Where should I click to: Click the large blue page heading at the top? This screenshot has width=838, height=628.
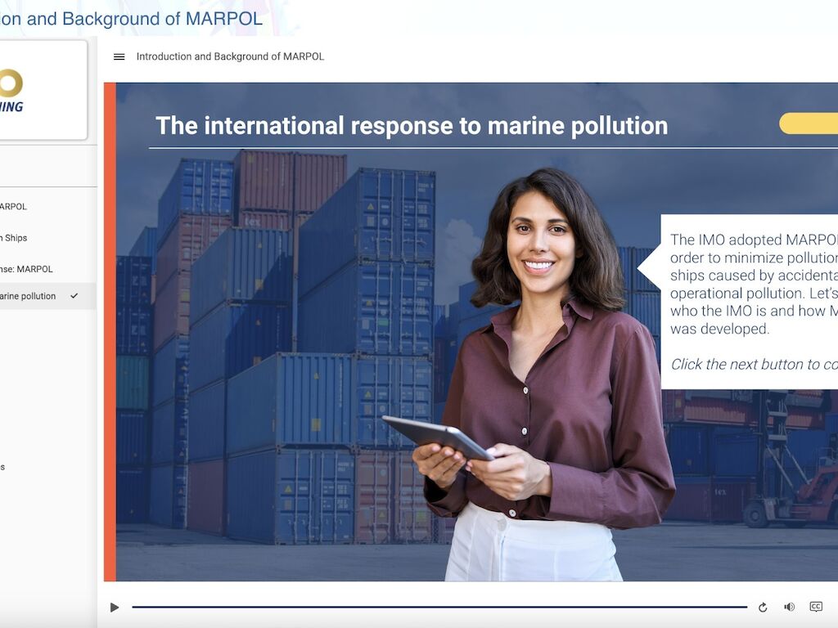point(131,19)
